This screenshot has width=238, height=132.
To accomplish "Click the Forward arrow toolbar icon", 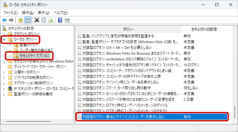I will [x=11, y=20].
